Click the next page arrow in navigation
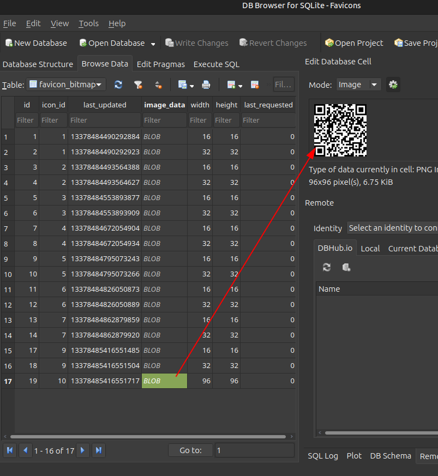Image resolution: width=438 pixels, height=476 pixels. (x=82, y=450)
